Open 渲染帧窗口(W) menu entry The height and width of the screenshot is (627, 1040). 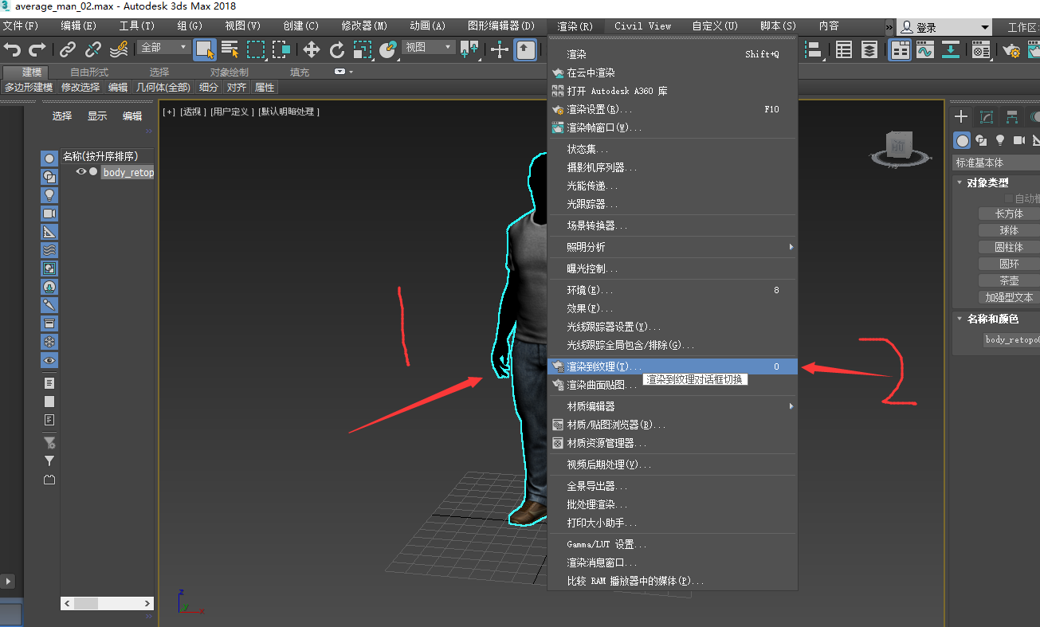673,127
